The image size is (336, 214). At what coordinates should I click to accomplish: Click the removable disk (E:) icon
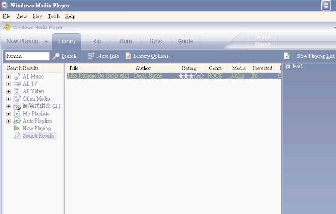17,107
